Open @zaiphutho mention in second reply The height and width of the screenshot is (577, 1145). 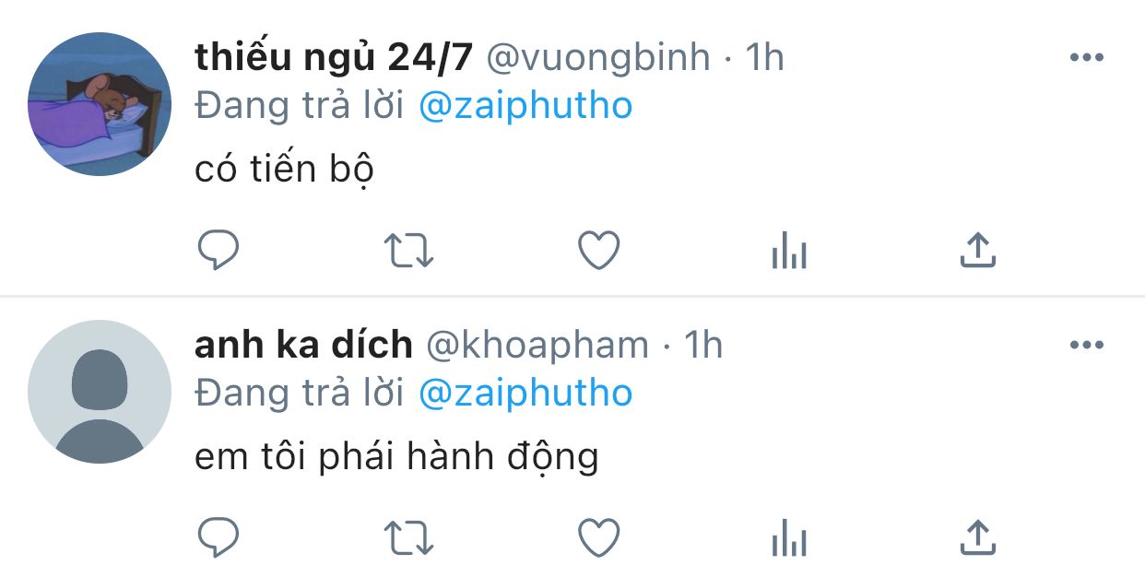pos(525,394)
